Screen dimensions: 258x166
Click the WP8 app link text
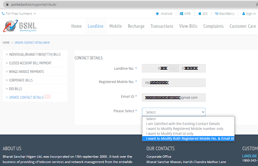pyautogui.click(x=187, y=14)
